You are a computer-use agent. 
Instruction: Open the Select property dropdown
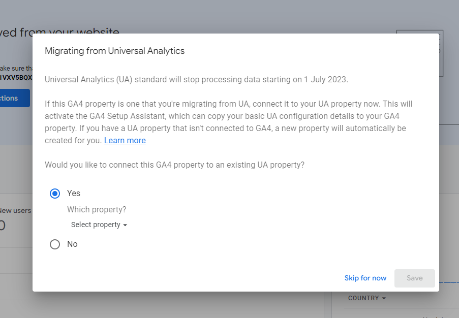99,225
